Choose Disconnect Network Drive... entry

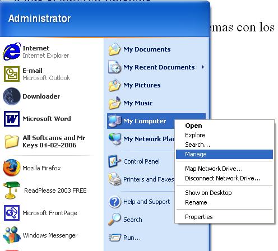coord(224,178)
